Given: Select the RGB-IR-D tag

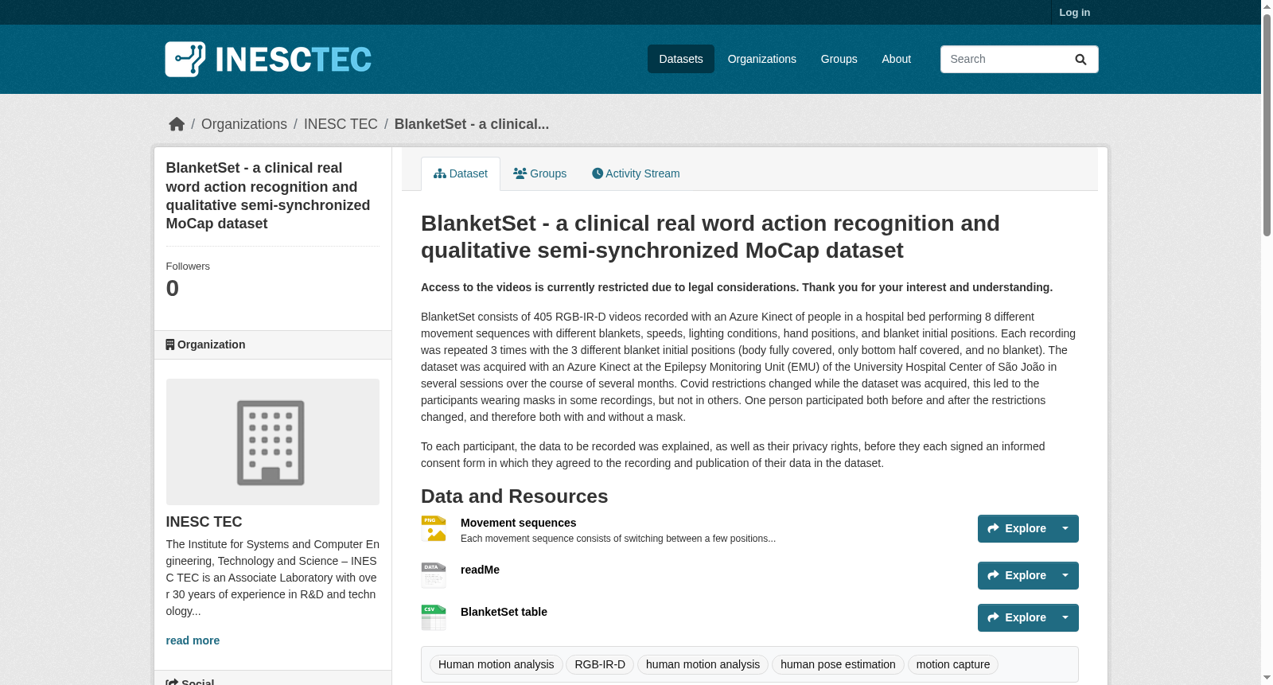Looking at the screenshot, I should point(600,664).
